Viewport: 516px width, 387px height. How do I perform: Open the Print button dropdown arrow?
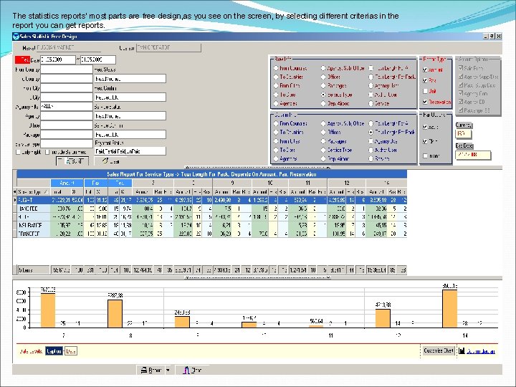coord(168,371)
